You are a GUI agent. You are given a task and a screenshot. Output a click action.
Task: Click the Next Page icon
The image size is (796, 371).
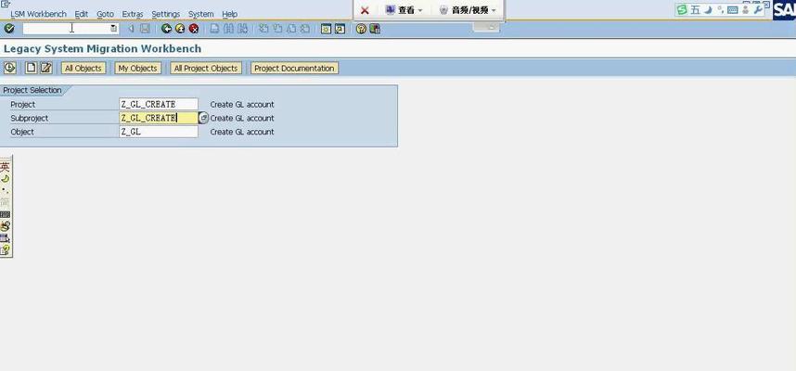coord(291,29)
